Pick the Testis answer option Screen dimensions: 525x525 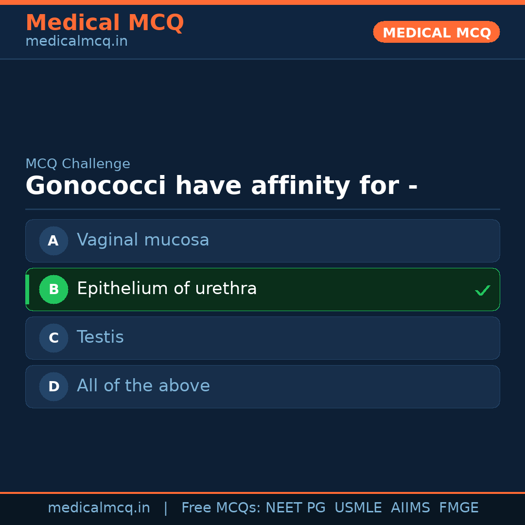[100, 337]
